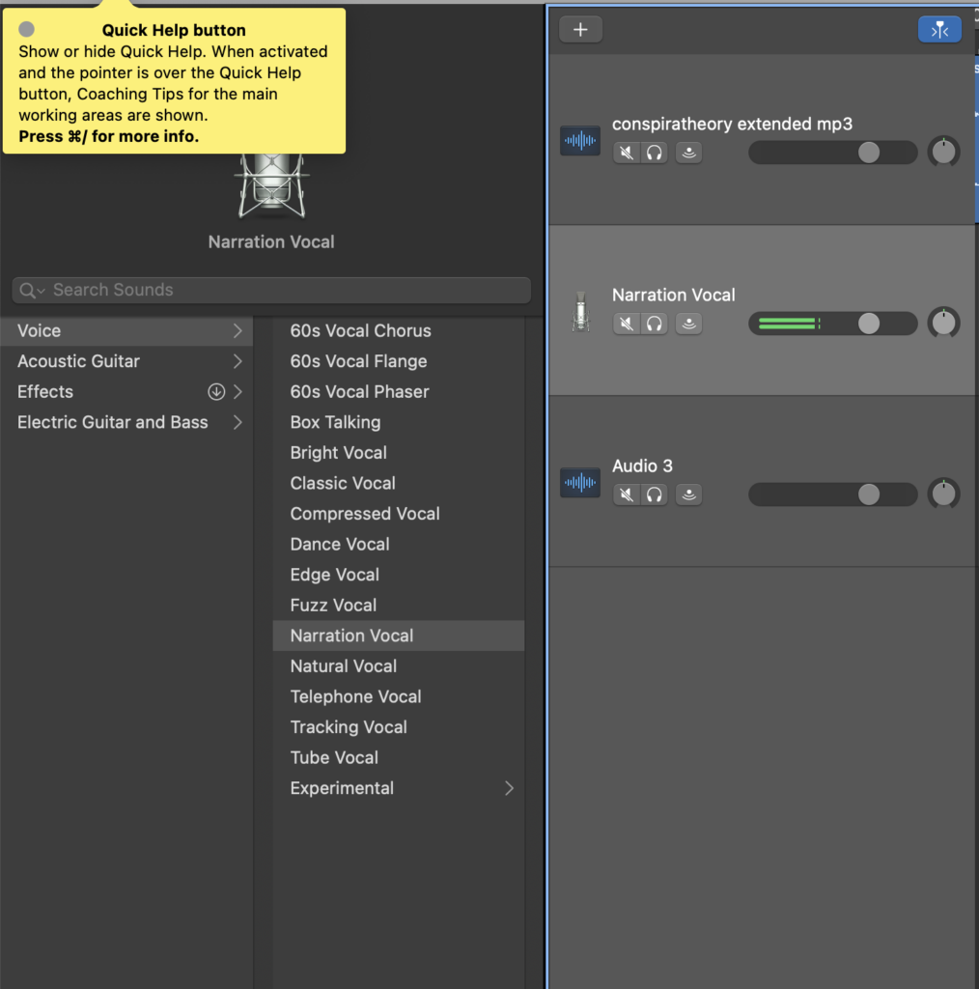Mute the Audio 3 track

626,494
